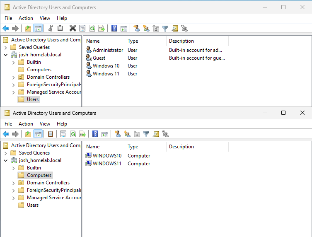Click Up one level icon in window listing WINDOWS10
This screenshot has height=237, width=312.
pyautogui.click(x=28, y=134)
